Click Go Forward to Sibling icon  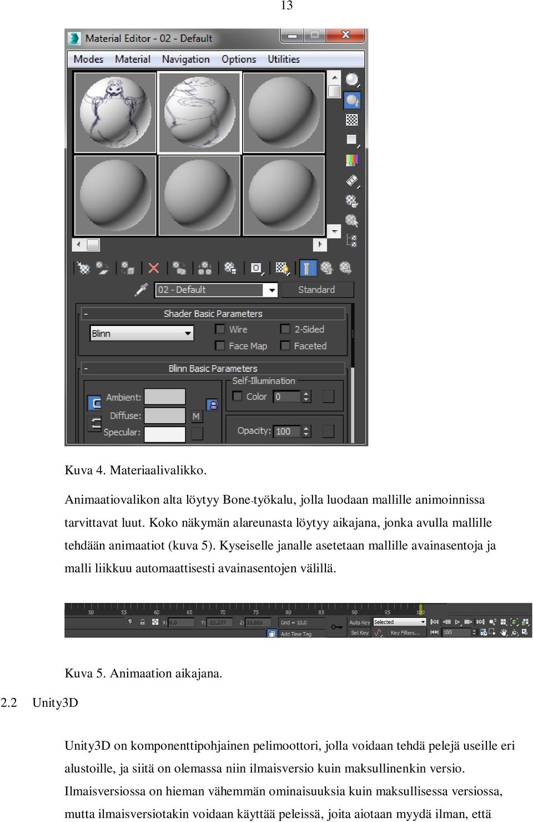click(345, 268)
